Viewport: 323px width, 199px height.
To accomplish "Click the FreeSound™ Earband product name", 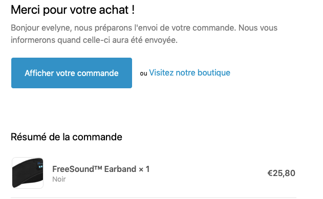I will tap(94, 169).
